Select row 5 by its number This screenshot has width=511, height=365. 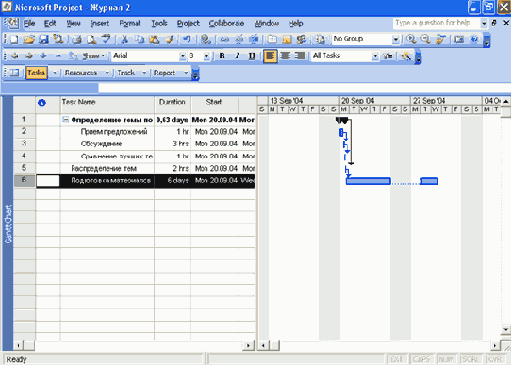[x=25, y=168]
